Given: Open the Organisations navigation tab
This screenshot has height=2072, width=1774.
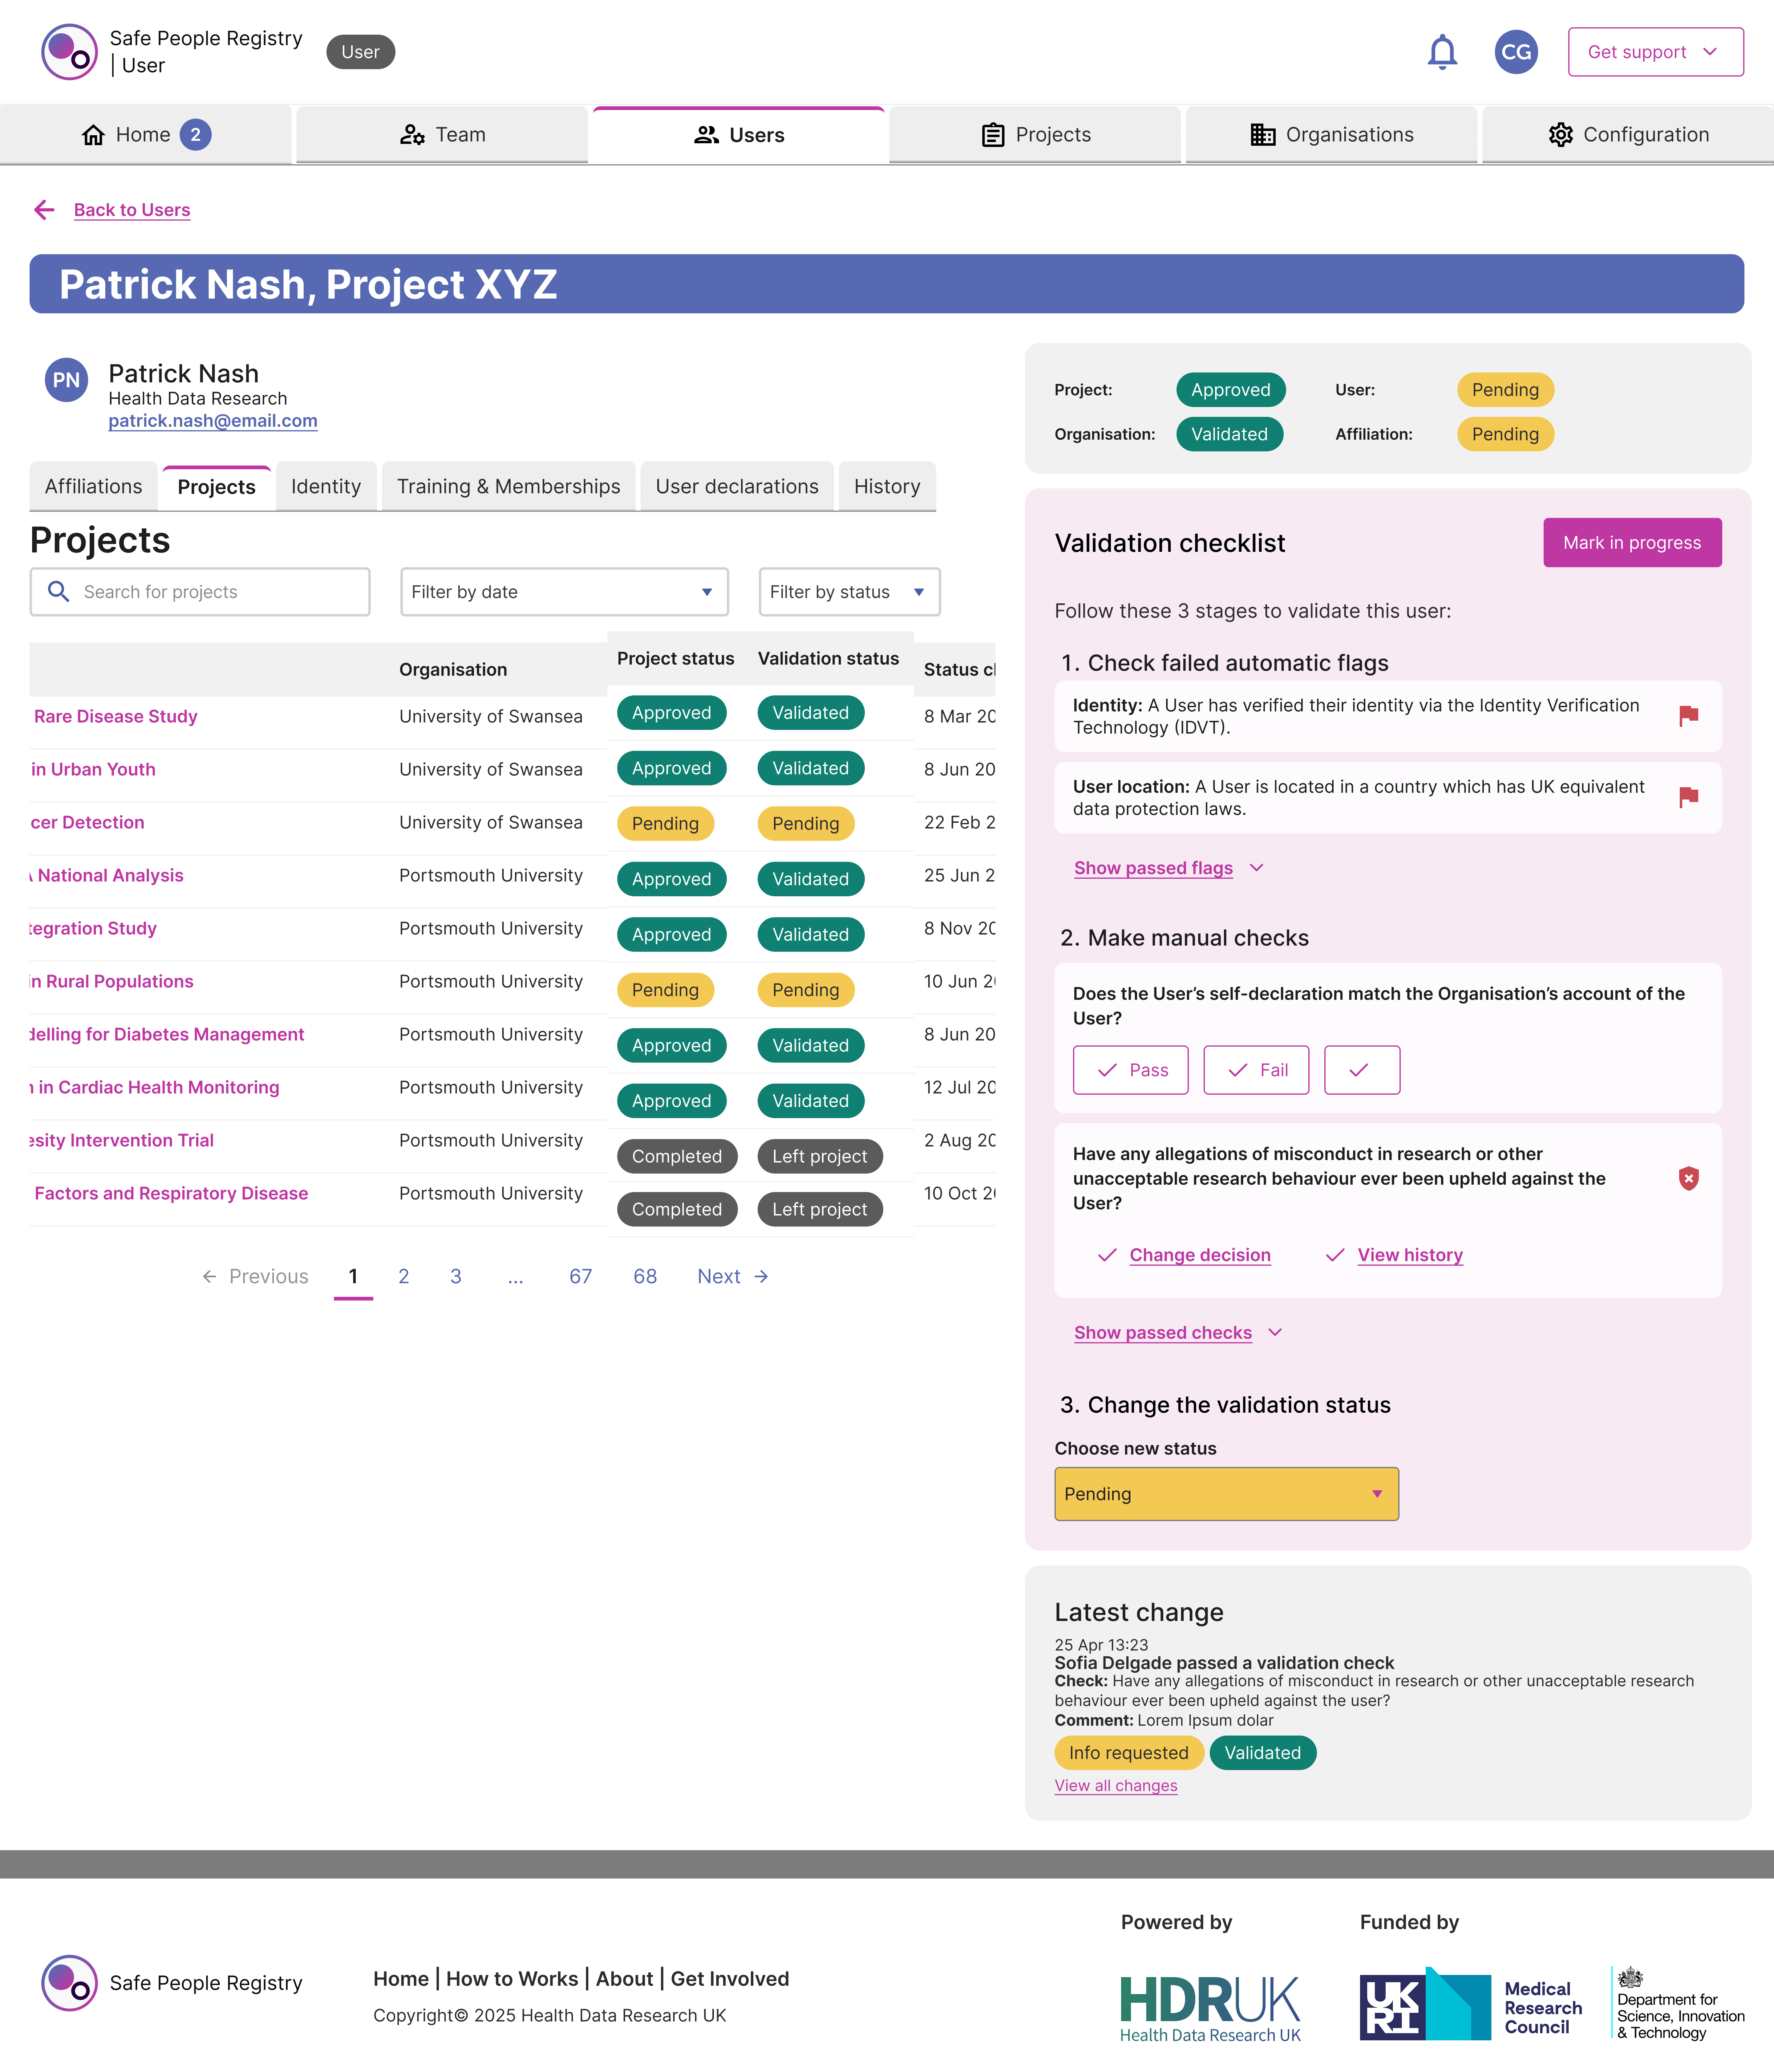Looking at the screenshot, I should (x=1331, y=135).
